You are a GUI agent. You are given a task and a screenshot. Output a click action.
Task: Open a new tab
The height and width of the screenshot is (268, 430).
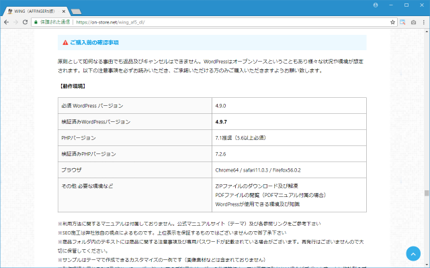tap(76, 11)
